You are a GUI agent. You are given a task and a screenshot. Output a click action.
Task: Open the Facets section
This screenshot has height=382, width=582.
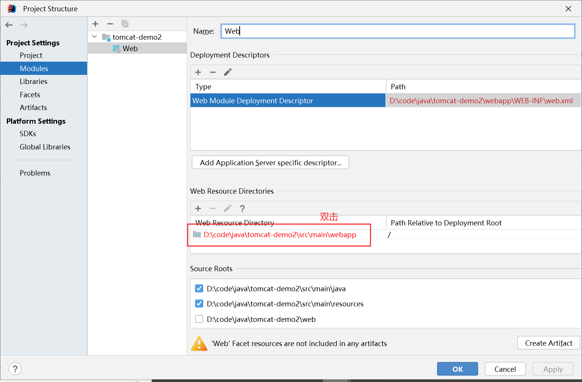coord(30,95)
